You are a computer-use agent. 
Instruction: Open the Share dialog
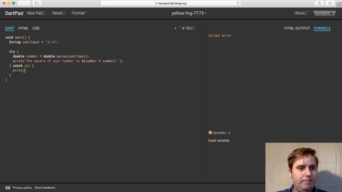coord(301,13)
